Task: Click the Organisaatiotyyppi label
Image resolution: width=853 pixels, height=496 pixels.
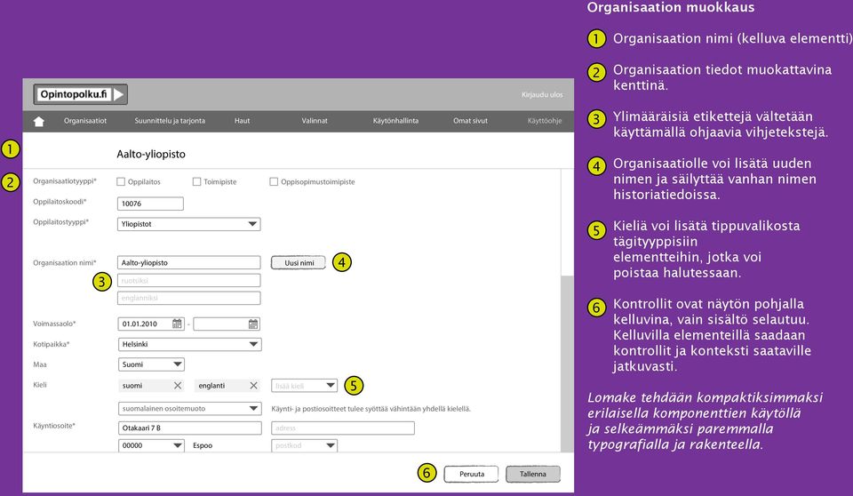Action: (65, 181)
